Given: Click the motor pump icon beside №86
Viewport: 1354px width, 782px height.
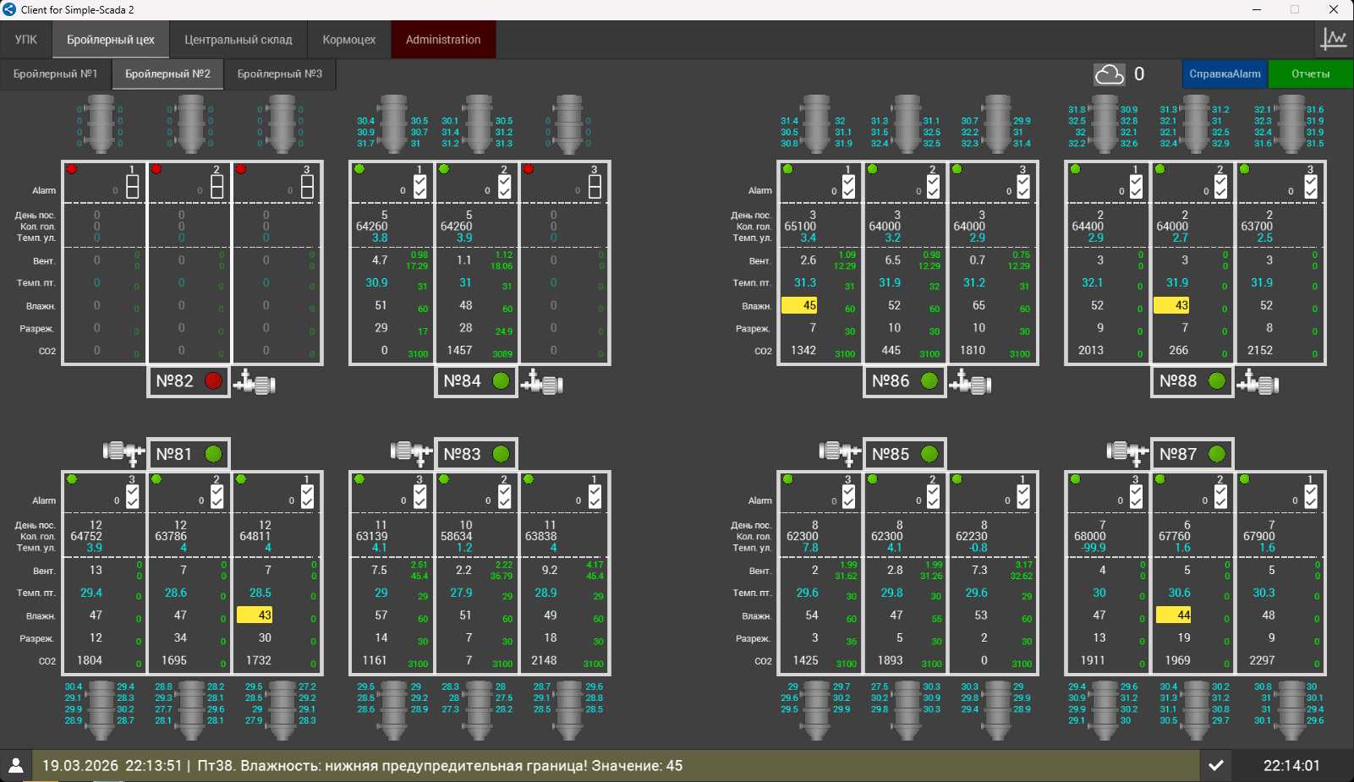Looking at the screenshot, I should tap(970, 383).
